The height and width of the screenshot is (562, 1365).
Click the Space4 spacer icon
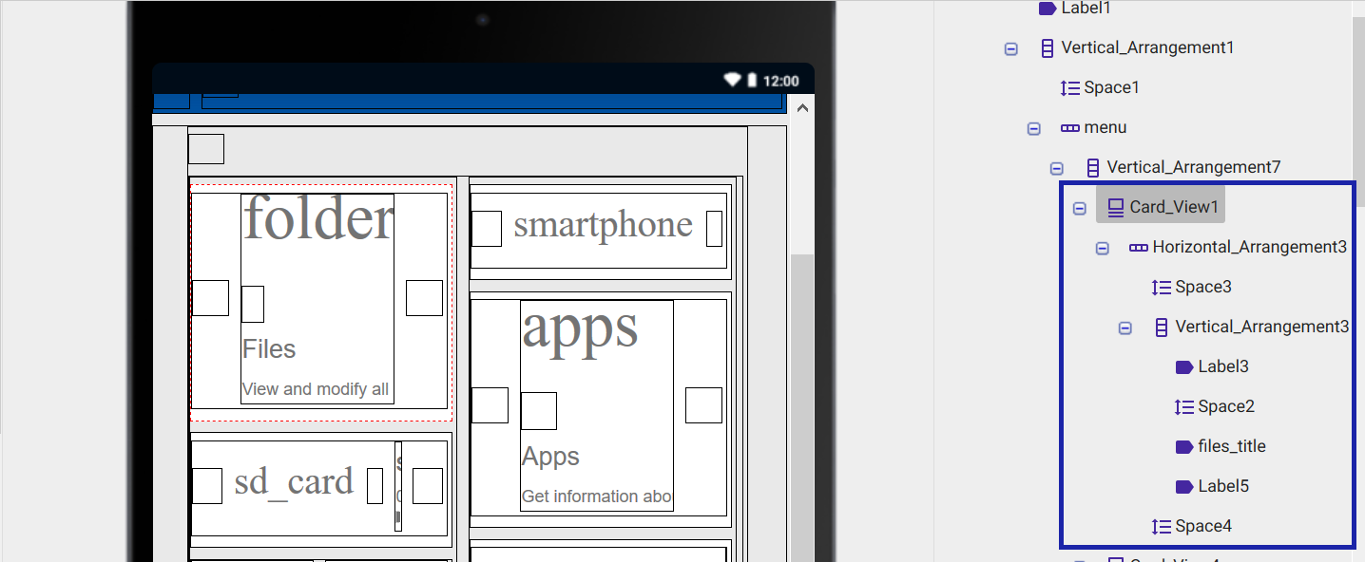click(1162, 526)
